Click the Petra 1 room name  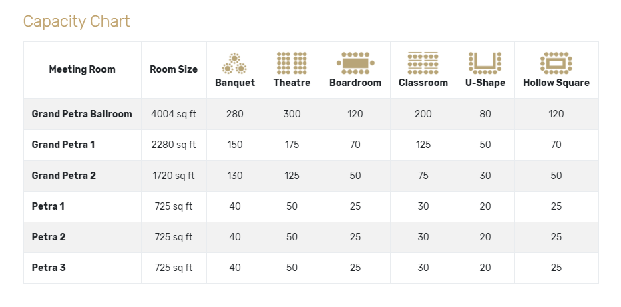(x=48, y=206)
